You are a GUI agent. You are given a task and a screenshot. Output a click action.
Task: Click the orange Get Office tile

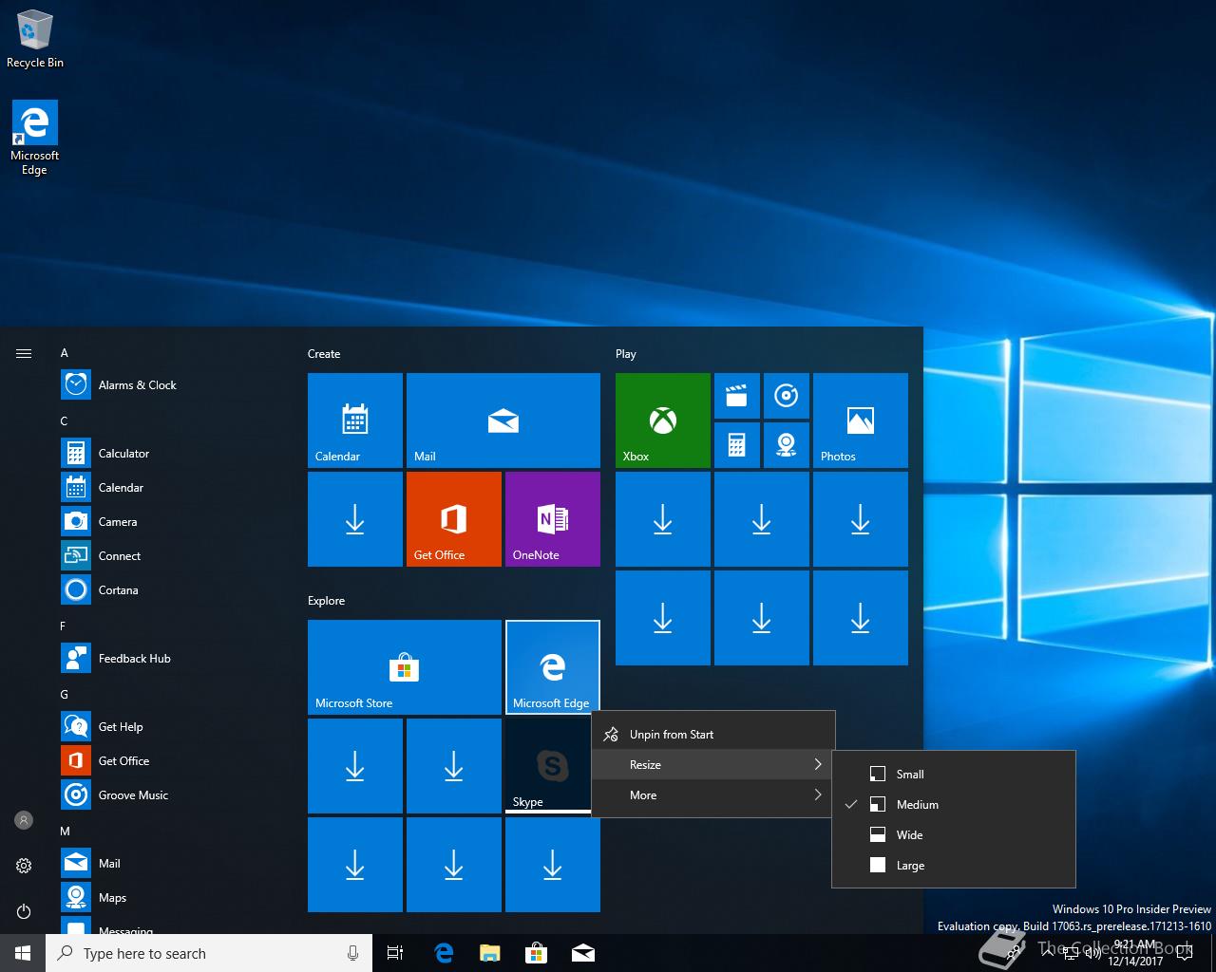[454, 519]
